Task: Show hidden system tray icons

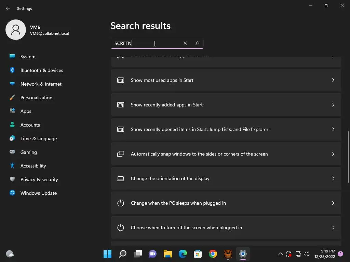Action: coord(281,254)
